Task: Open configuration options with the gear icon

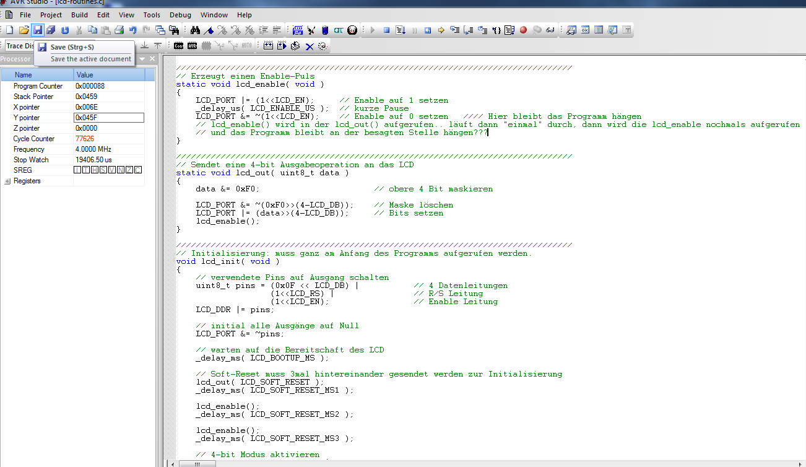Action: click(322, 45)
